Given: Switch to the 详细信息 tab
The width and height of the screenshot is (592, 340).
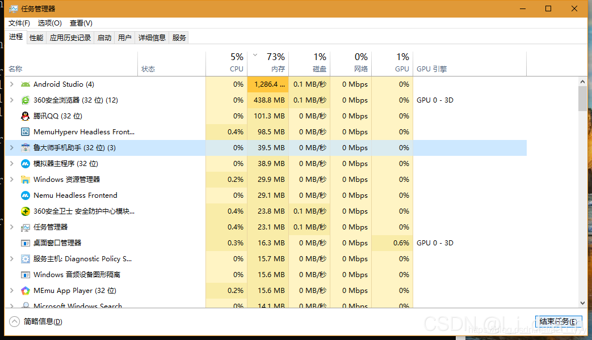Looking at the screenshot, I should click(152, 38).
